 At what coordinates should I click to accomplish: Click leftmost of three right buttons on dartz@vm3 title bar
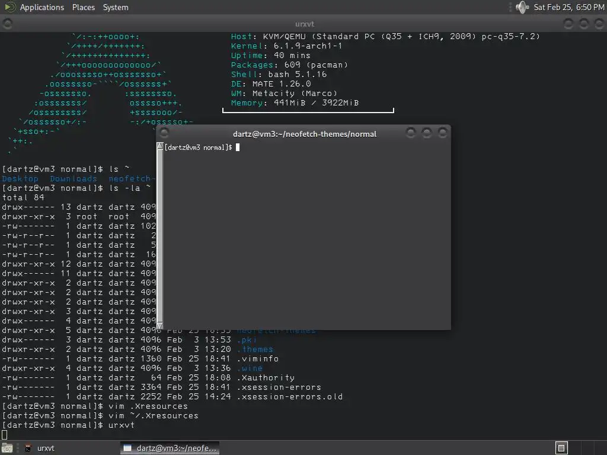[x=411, y=133]
